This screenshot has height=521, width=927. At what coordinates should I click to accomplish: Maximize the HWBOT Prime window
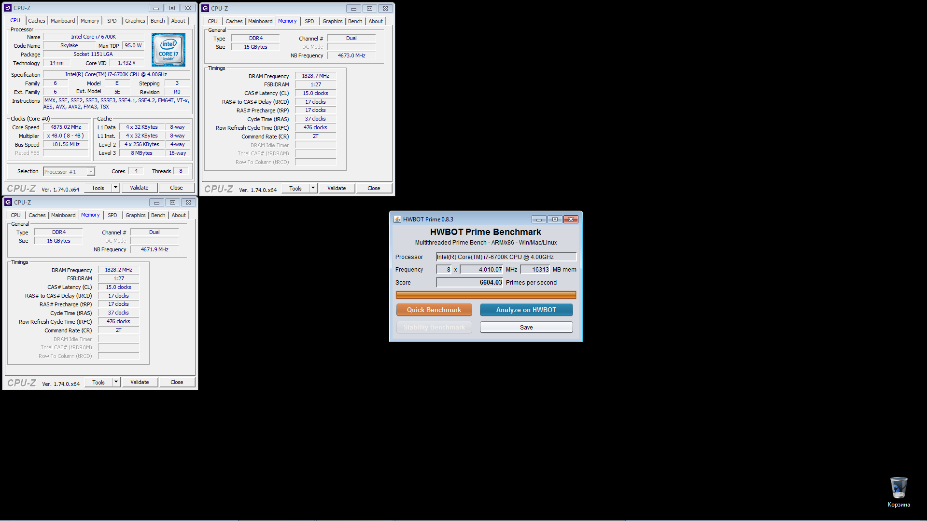pos(555,219)
